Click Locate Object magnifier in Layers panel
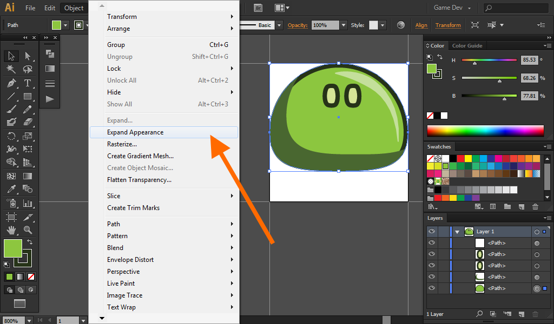The height and width of the screenshot is (324, 554). [x=479, y=314]
